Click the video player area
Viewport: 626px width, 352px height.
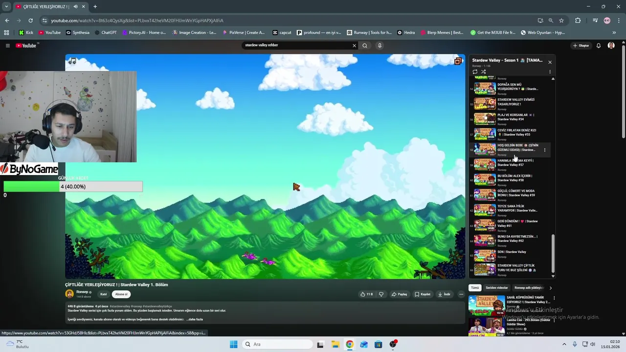pyautogui.click(x=265, y=166)
